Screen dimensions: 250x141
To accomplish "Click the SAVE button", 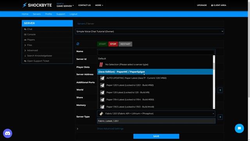I will click(x=156, y=136).
